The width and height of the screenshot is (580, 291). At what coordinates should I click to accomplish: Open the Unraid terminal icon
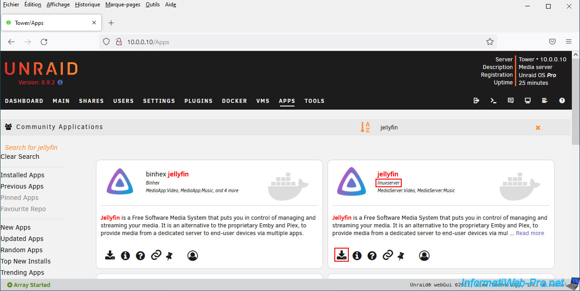pyautogui.click(x=494, y=101)
